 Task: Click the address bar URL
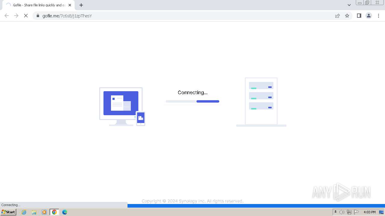tap(67, 16)
